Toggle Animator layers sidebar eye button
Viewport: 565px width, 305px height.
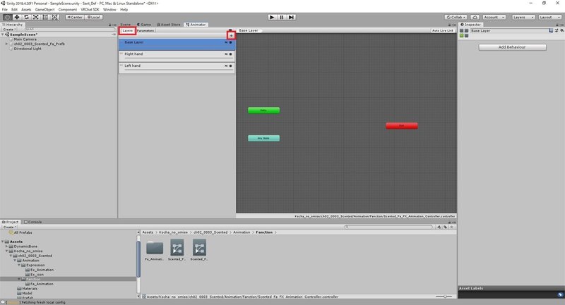click(231, 31)
